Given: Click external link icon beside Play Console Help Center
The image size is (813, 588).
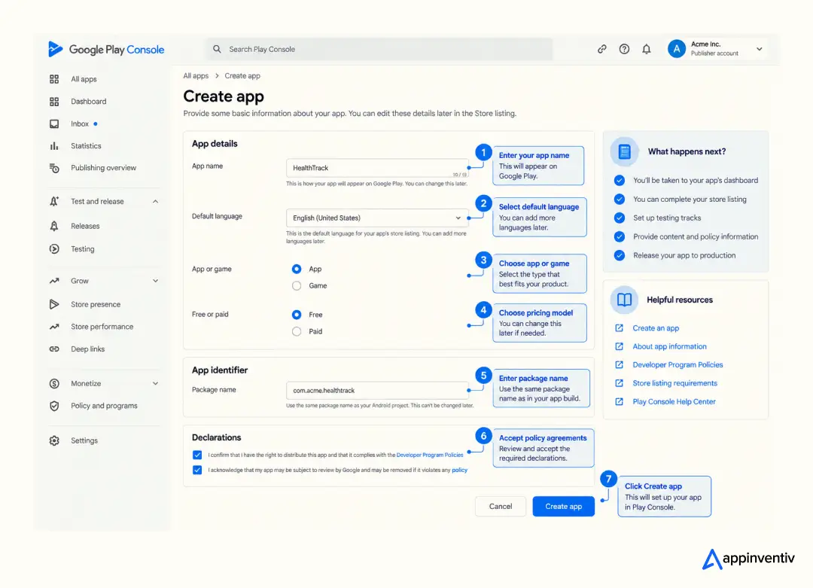Looking at the screenshot, I should 619,401.
